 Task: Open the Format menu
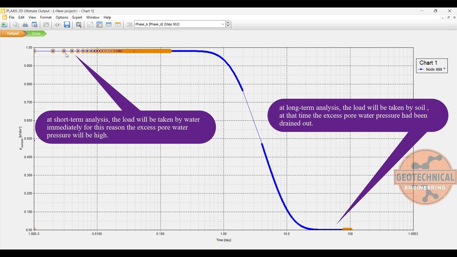pos(46,17)
